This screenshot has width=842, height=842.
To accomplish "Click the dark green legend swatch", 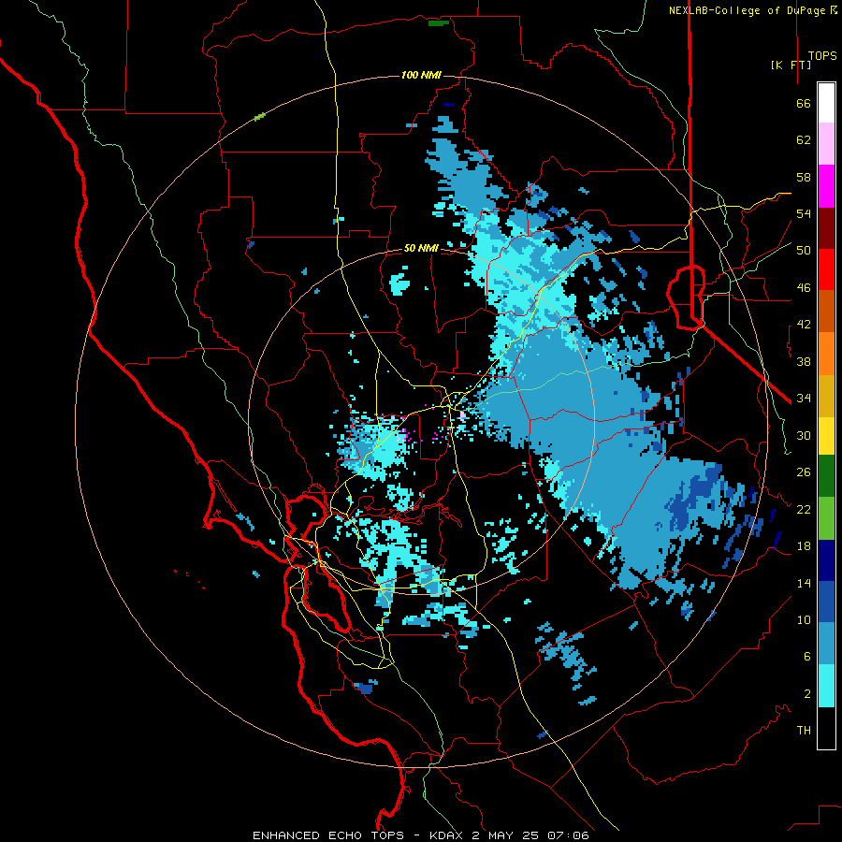I will point(826,476).
